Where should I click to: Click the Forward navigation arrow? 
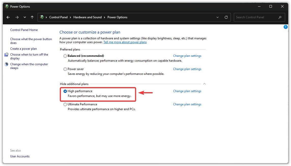pyautogui.click(x=17, y=17)
